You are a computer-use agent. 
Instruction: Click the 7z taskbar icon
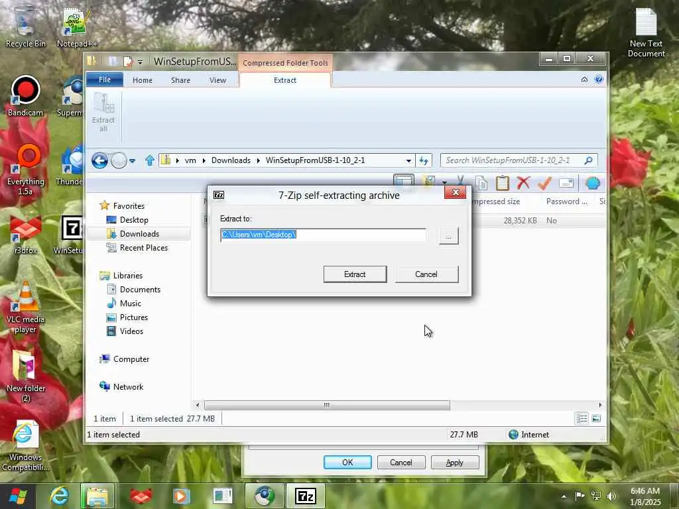click(306, 496)
